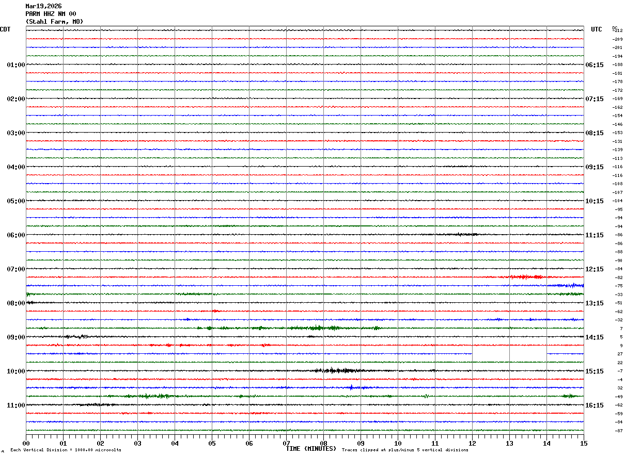Select the 09:00 CDT hour label

tap(16, 337)
